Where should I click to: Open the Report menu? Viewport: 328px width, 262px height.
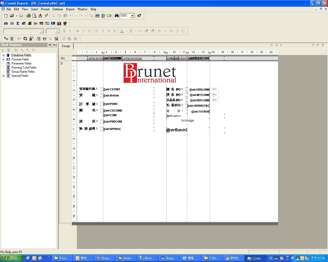(70, 9)
